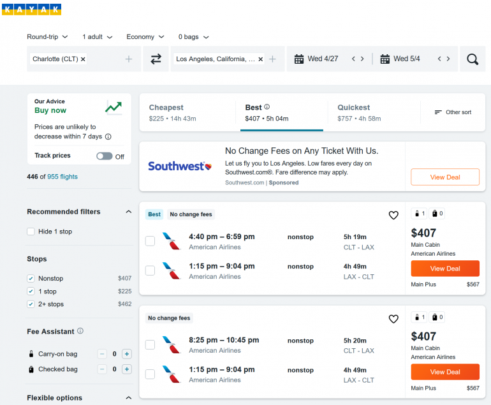The height and width of the screenshot is (405, 491).
Task: Open the 955 flights link
Action: pyautogui.click(x=64, y=177)
